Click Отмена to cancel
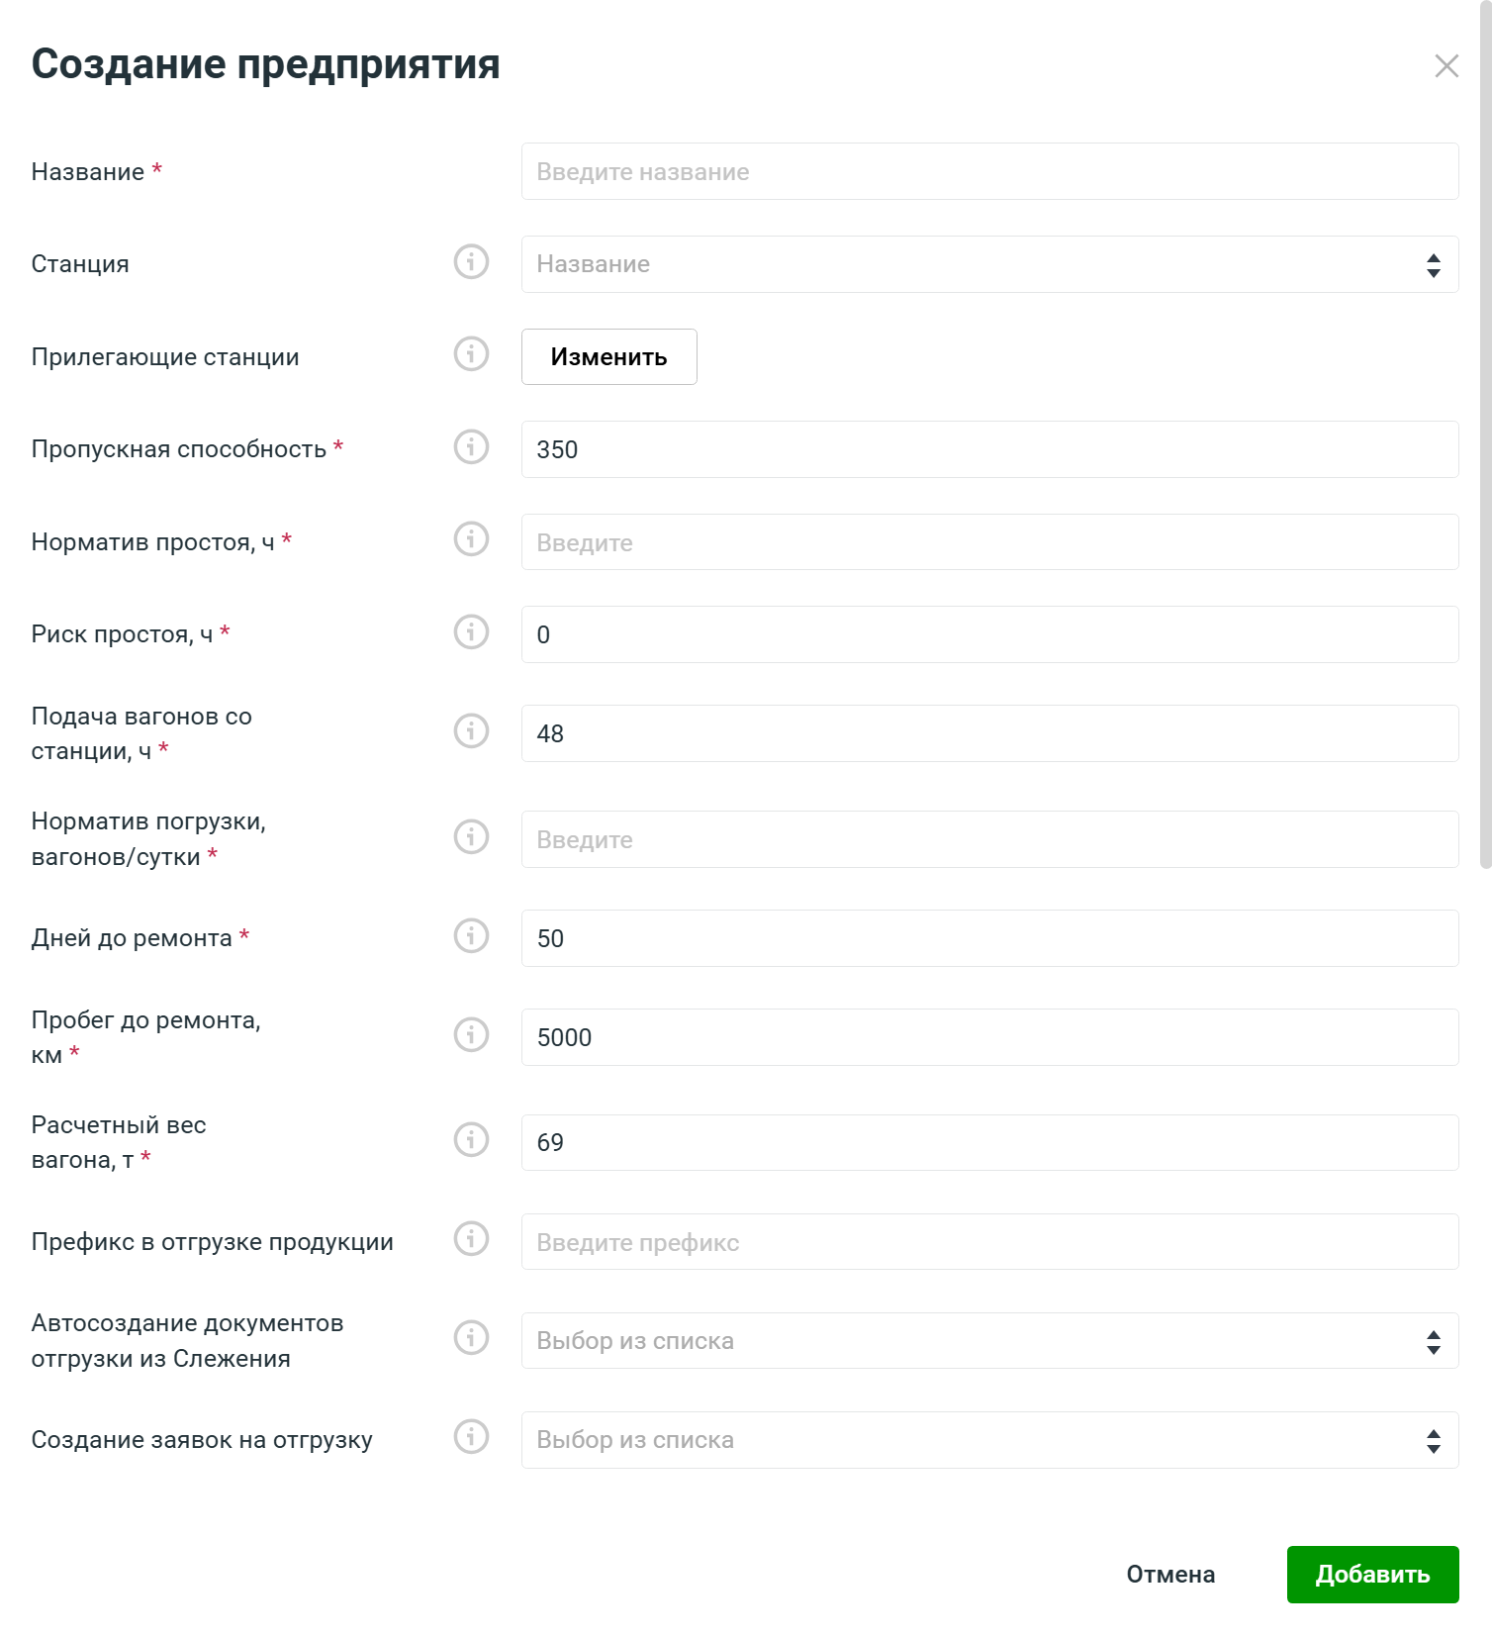 [x=1170, y=1575]
